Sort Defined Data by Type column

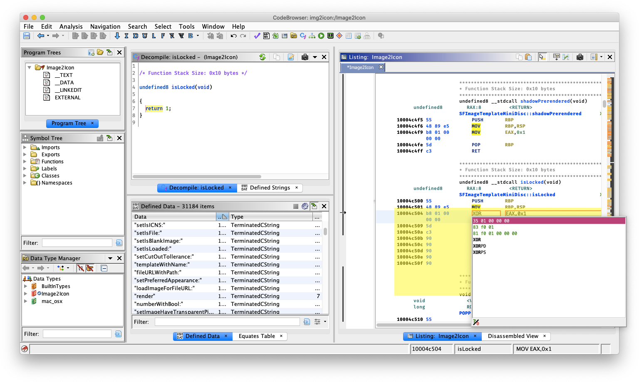point(270,217)
